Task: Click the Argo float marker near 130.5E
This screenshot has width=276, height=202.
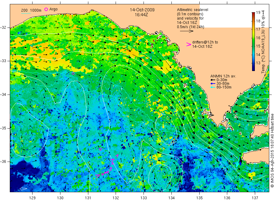Action: coord(73,73)
